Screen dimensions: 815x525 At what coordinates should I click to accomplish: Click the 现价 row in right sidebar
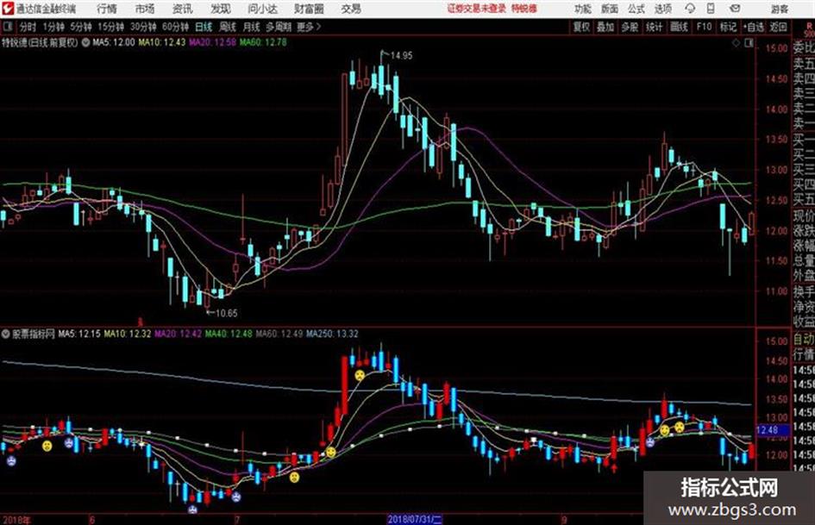[804, 216]
